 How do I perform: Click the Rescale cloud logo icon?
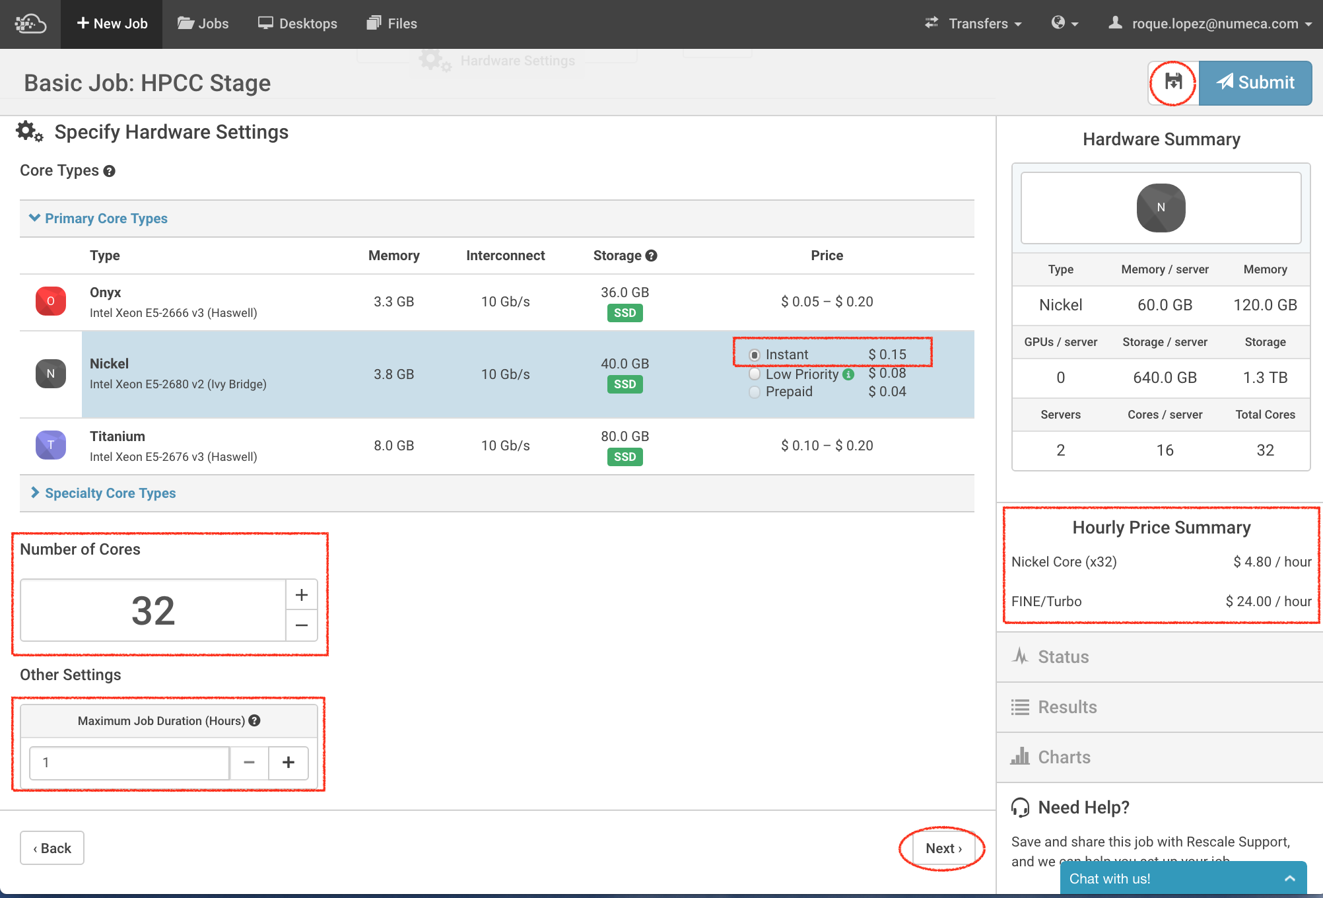pos(30,24)
